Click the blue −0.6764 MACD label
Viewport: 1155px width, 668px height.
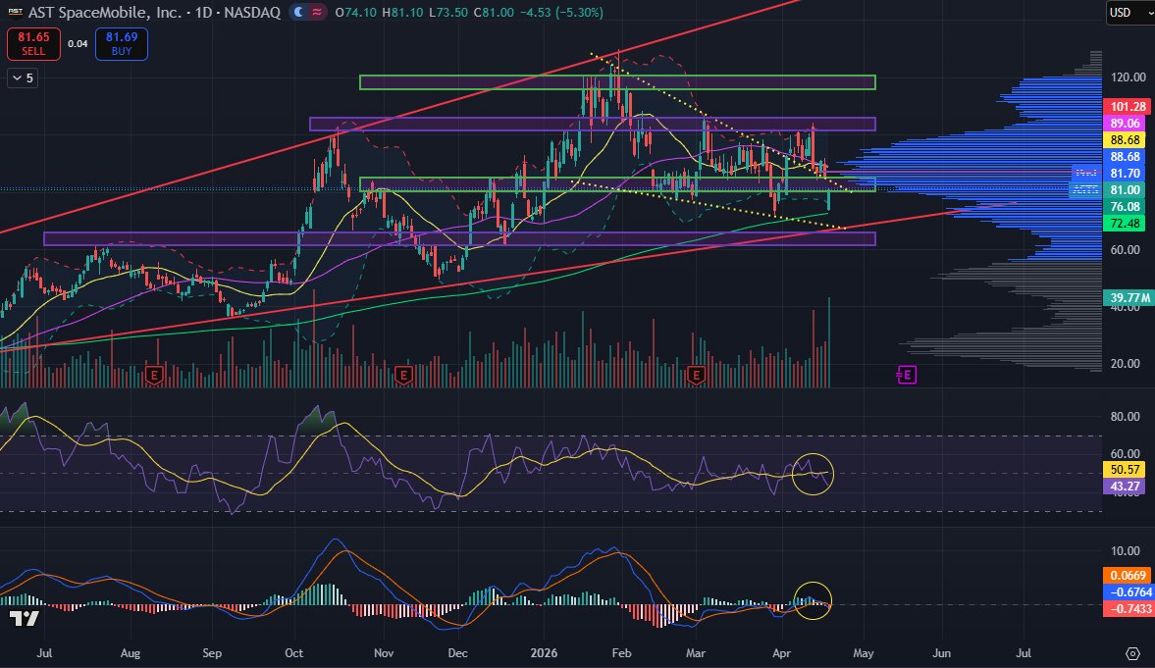[x=1129, y=592]
